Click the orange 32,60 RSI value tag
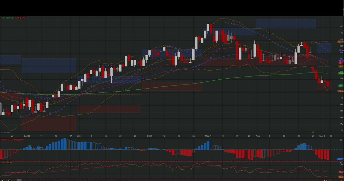This screenshot has height=181, width=344. coord(341,177)
